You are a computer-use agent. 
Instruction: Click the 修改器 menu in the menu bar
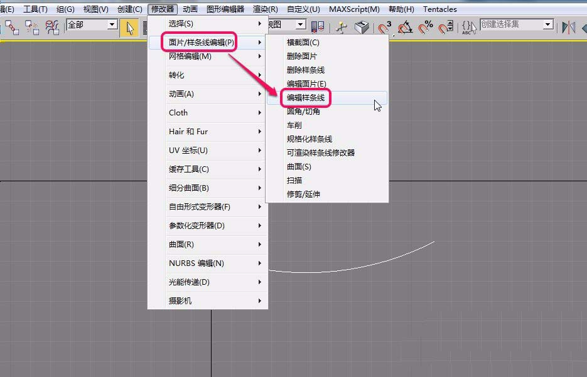pyautogui.click(x=163, y=9)
